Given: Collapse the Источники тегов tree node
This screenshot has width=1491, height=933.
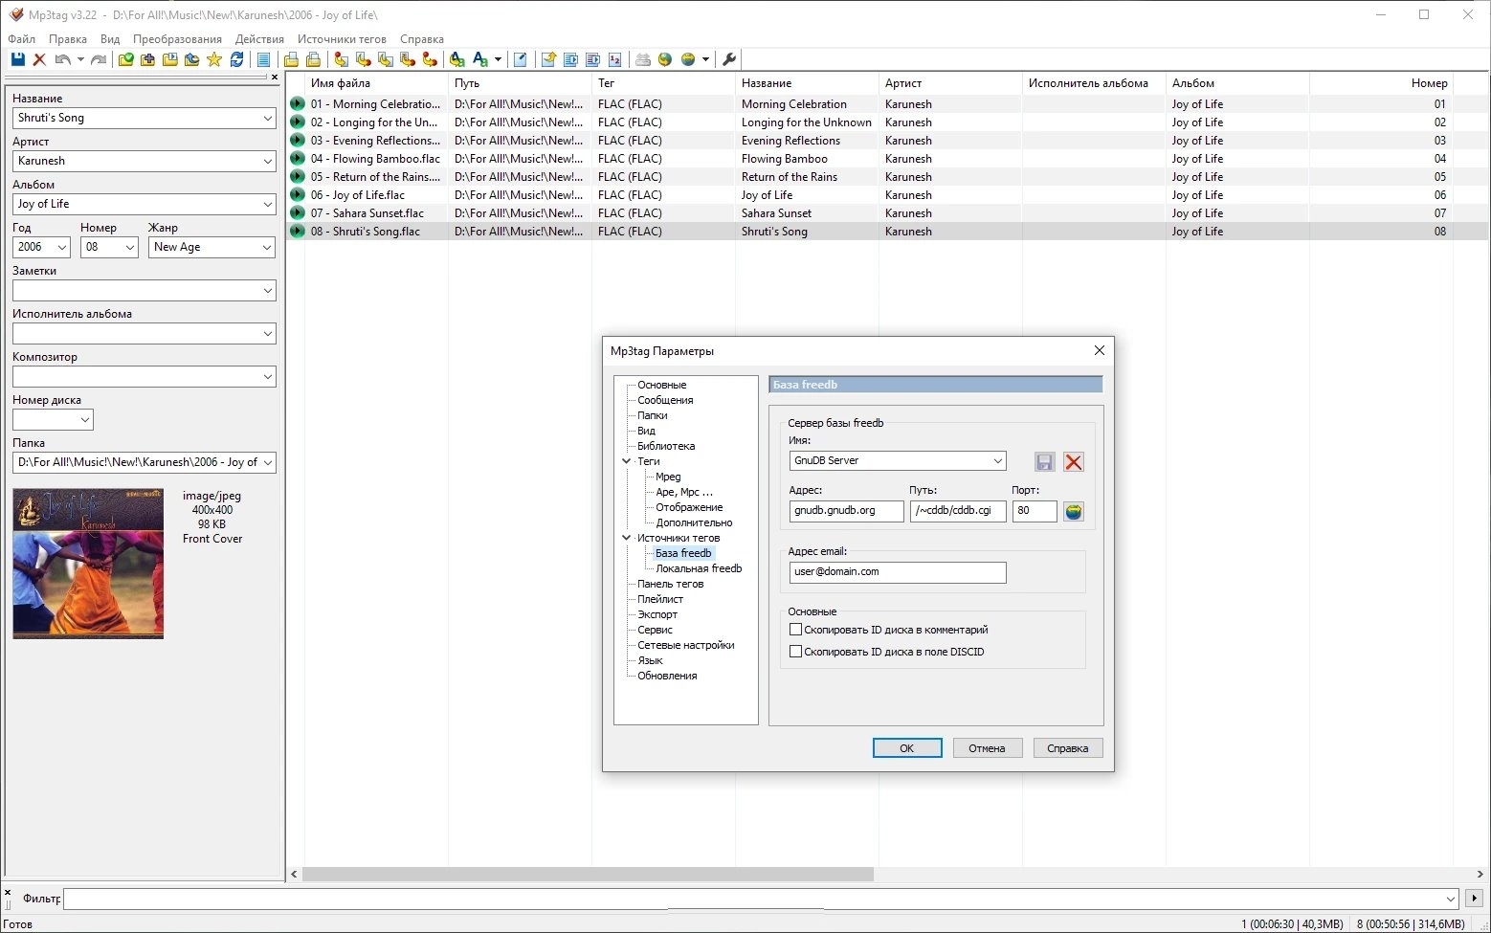Looking at the screenshot, I should (627, 538).
